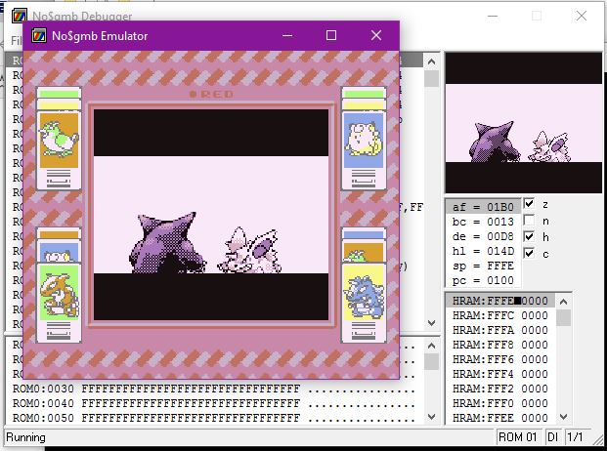Select memory dump row ROM0:0040
Viewport: 607px width, 451px height.
coord(214,403)
